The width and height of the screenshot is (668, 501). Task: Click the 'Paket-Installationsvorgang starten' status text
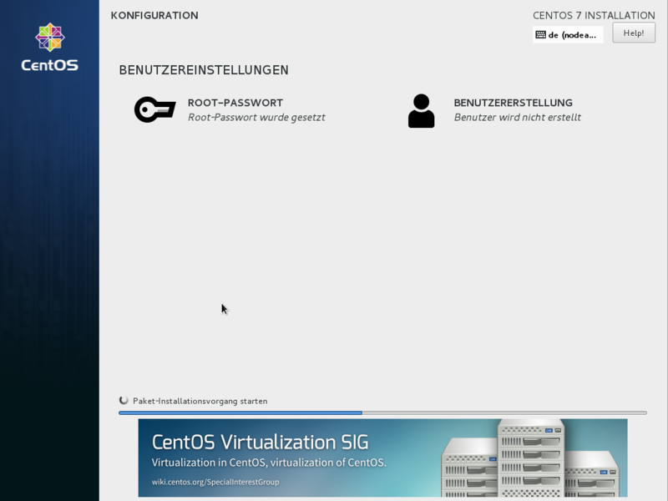point(200,401)
